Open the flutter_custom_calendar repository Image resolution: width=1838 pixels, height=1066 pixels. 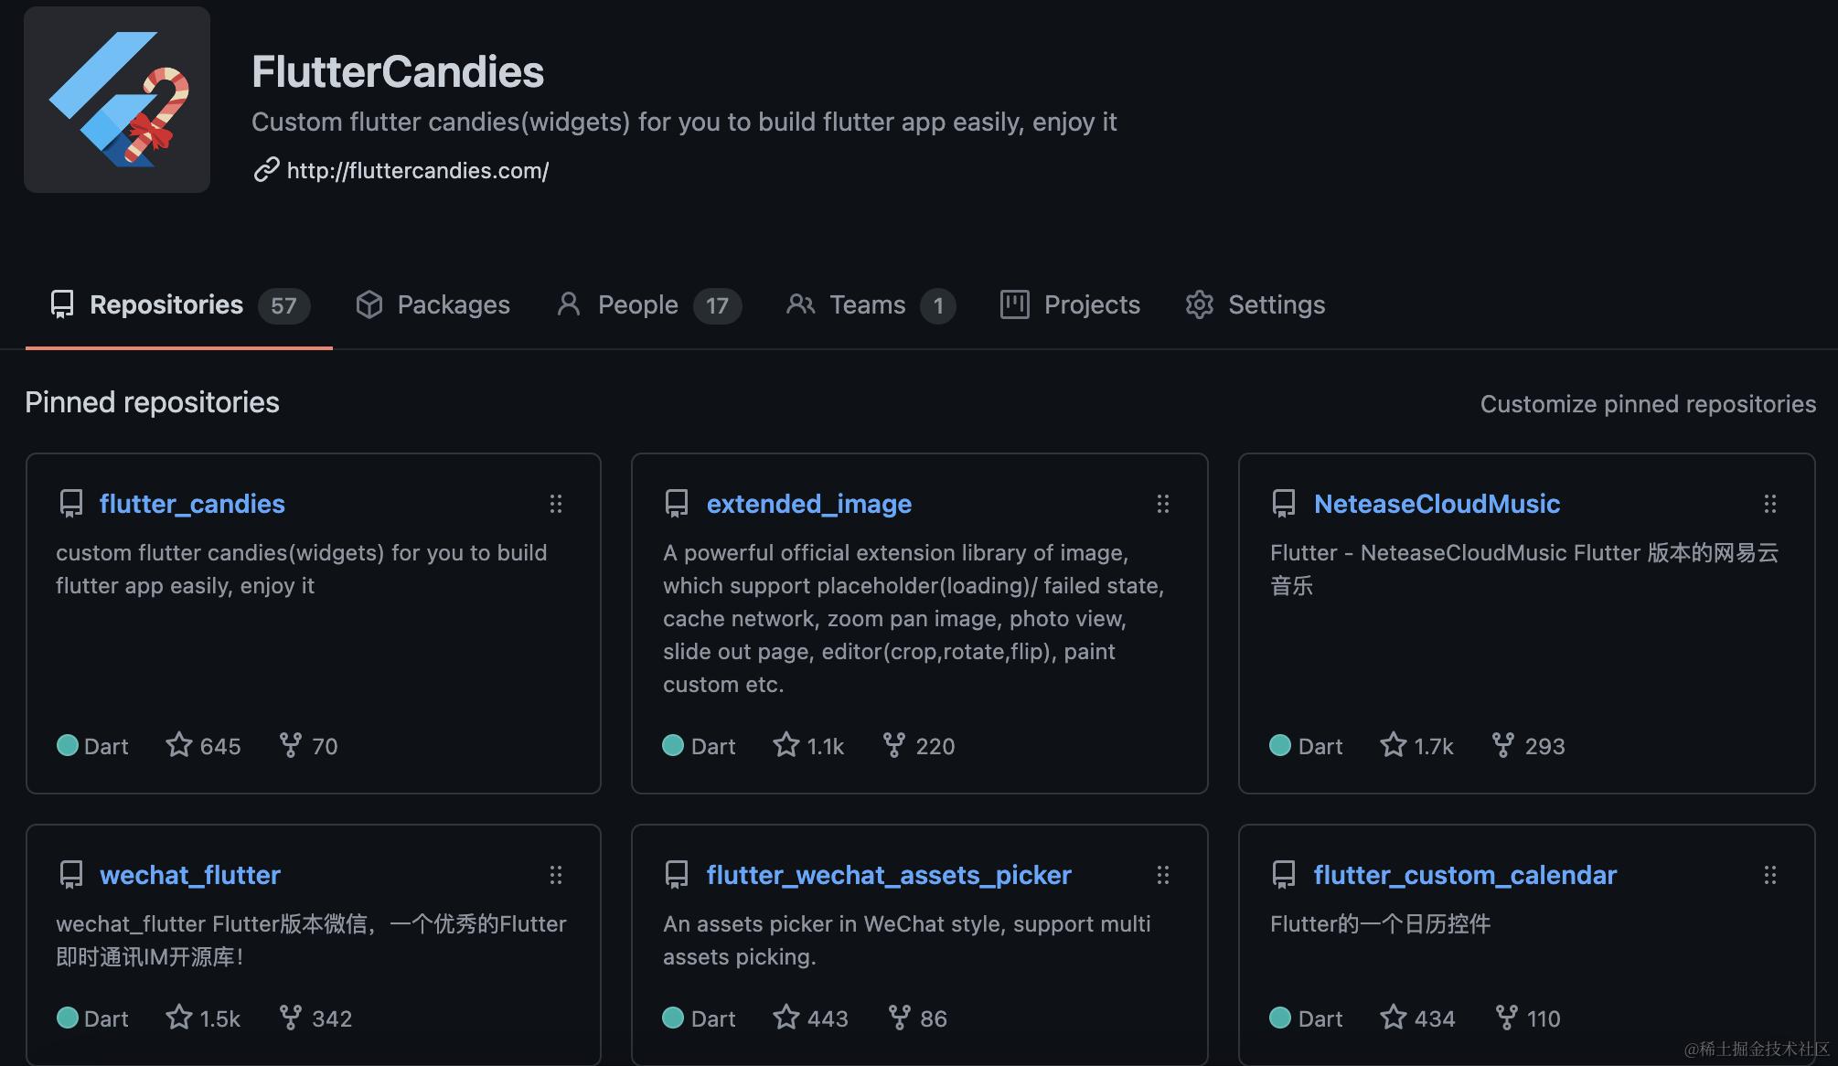[x=1465, y=875]
